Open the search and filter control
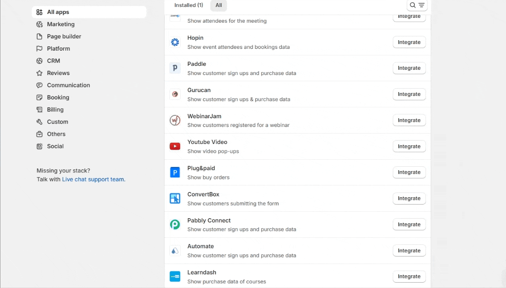 (x=417, y=5)
